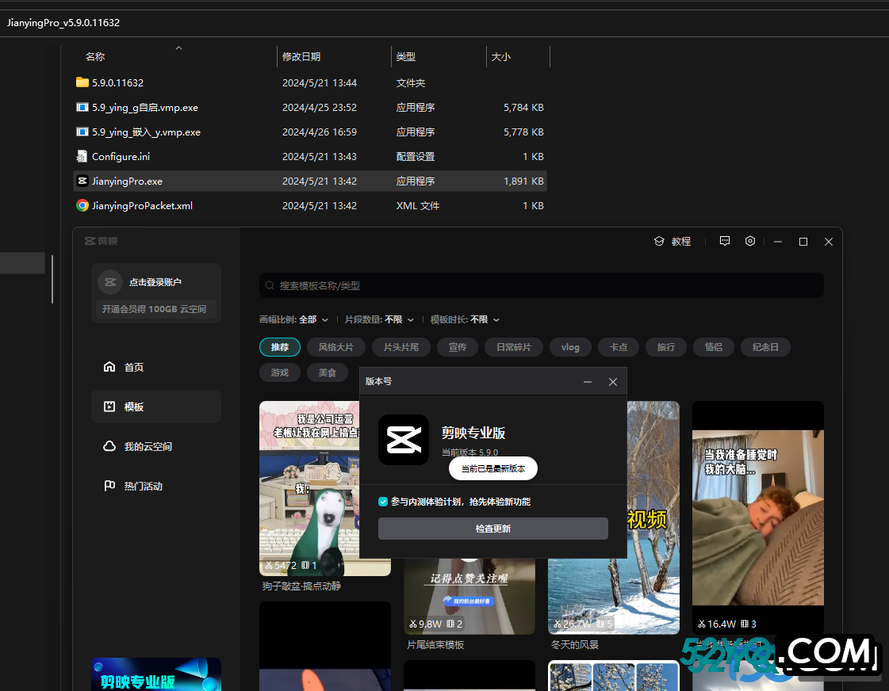The image size is (889, 691).
Task: Select the JianyingProPacket.xml file
Action: tap(142, 205)
